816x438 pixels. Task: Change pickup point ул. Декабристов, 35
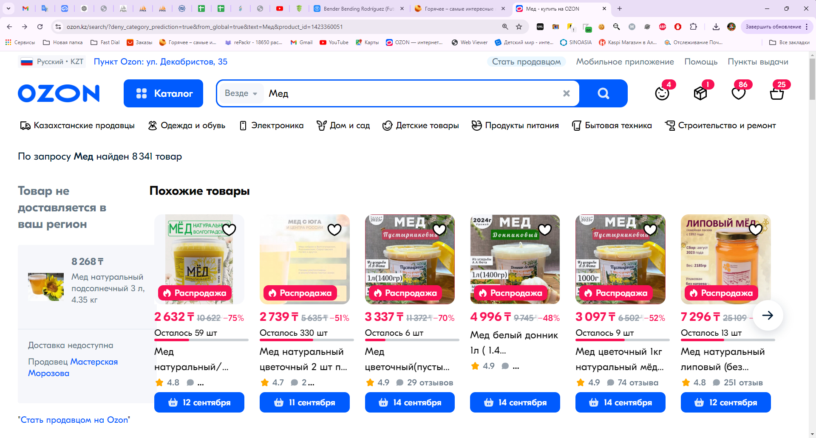coord(161,62)
